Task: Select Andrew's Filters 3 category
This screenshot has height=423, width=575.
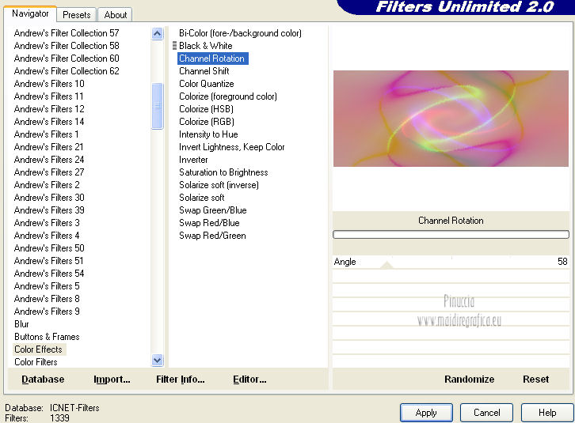Action: pyautogui.click(x=47, y=223)
